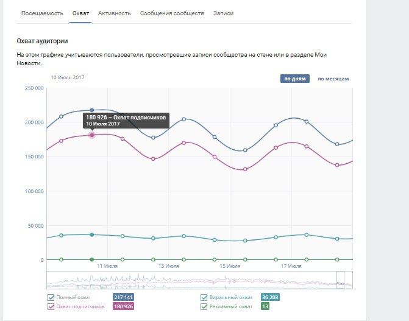
Task: Toggle the Рекламный охват checkbox
Action: point(204,306)
